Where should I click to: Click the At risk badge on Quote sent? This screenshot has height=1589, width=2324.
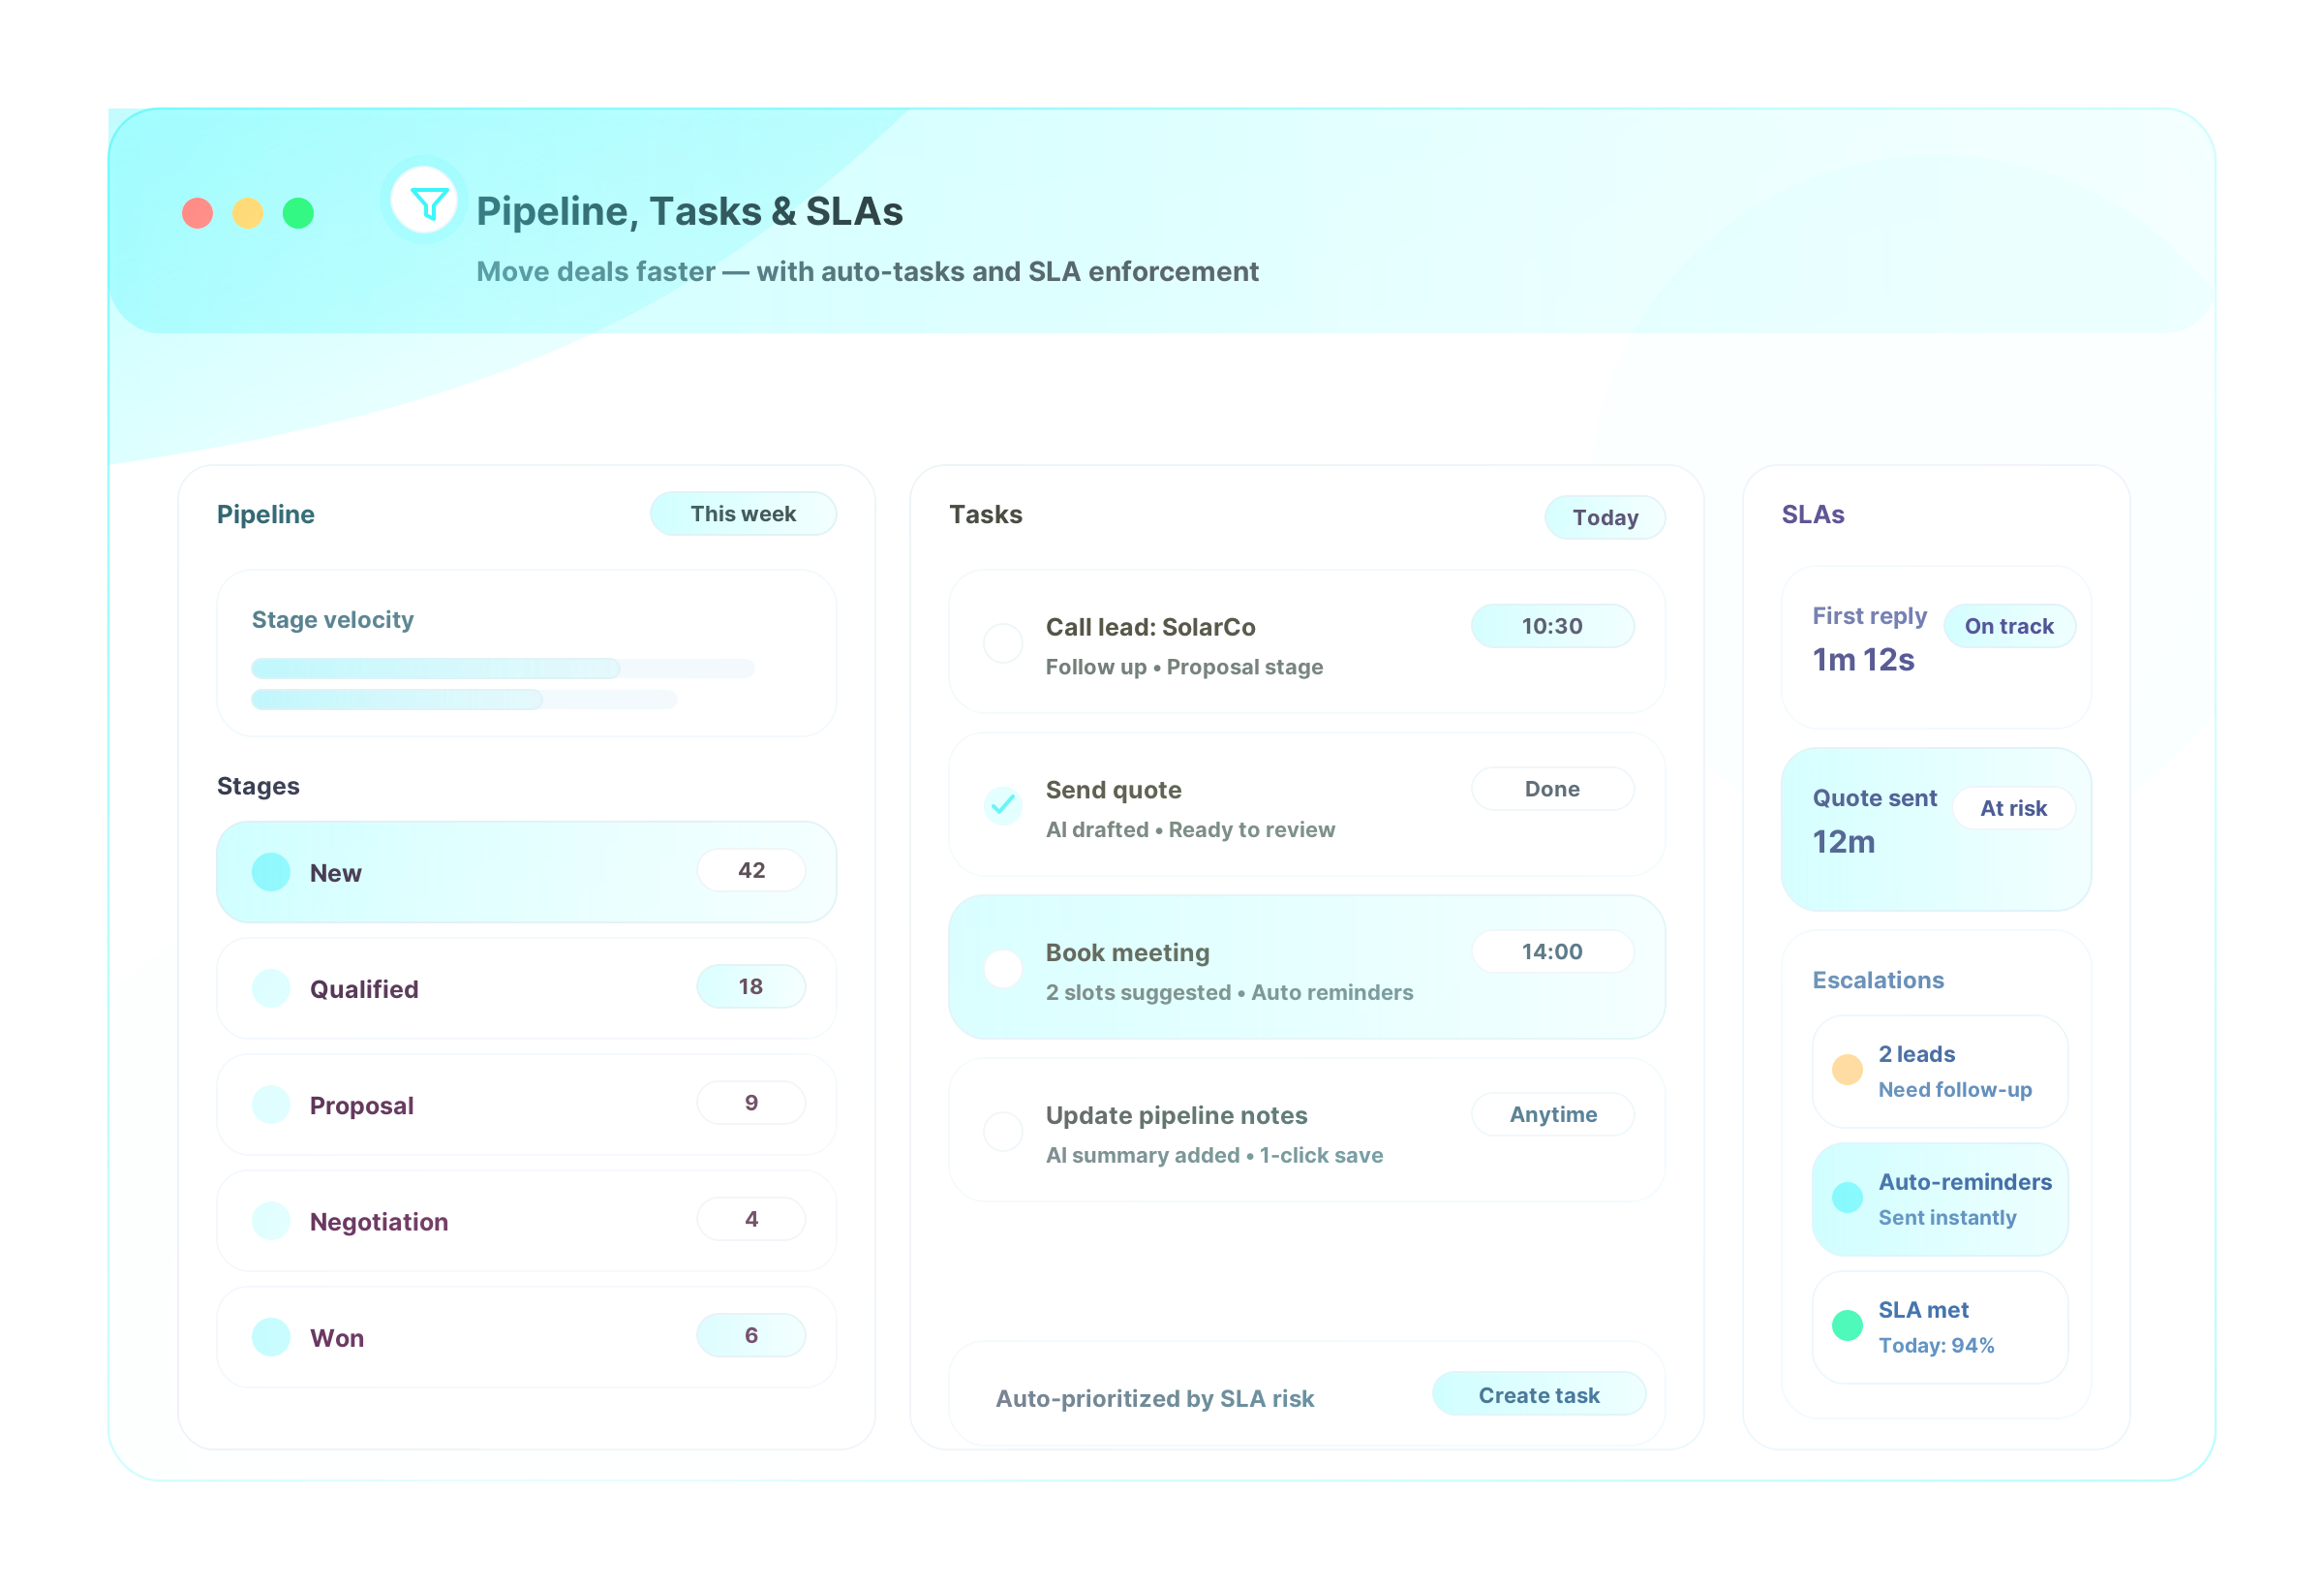(2014, 807)
